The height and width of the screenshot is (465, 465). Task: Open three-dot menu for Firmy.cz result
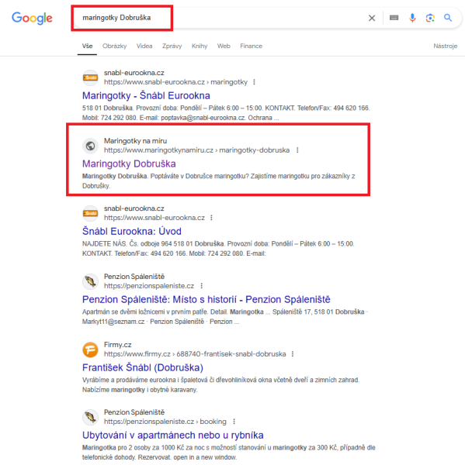(293, 354)
